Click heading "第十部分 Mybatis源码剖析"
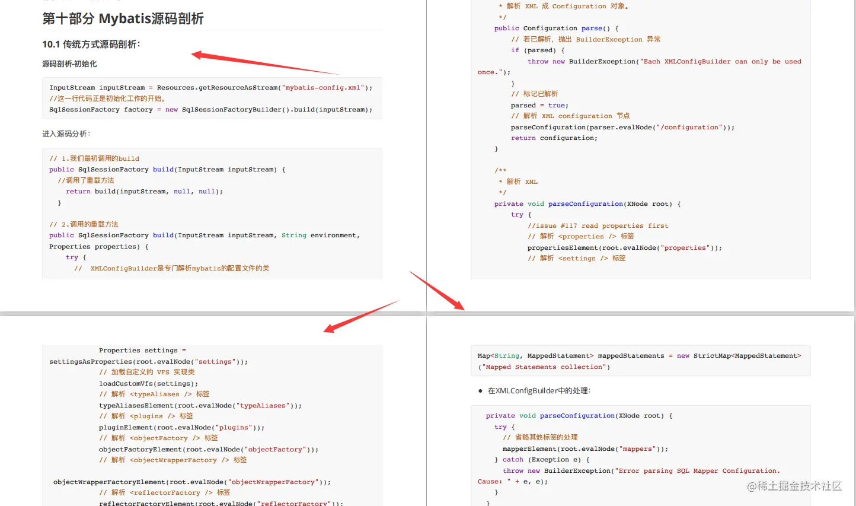Image resolution: width=856 pixels, height=506 pixels. coord(123,19)
